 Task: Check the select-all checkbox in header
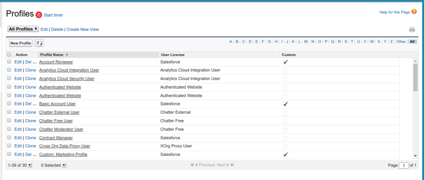pos(9,55)
